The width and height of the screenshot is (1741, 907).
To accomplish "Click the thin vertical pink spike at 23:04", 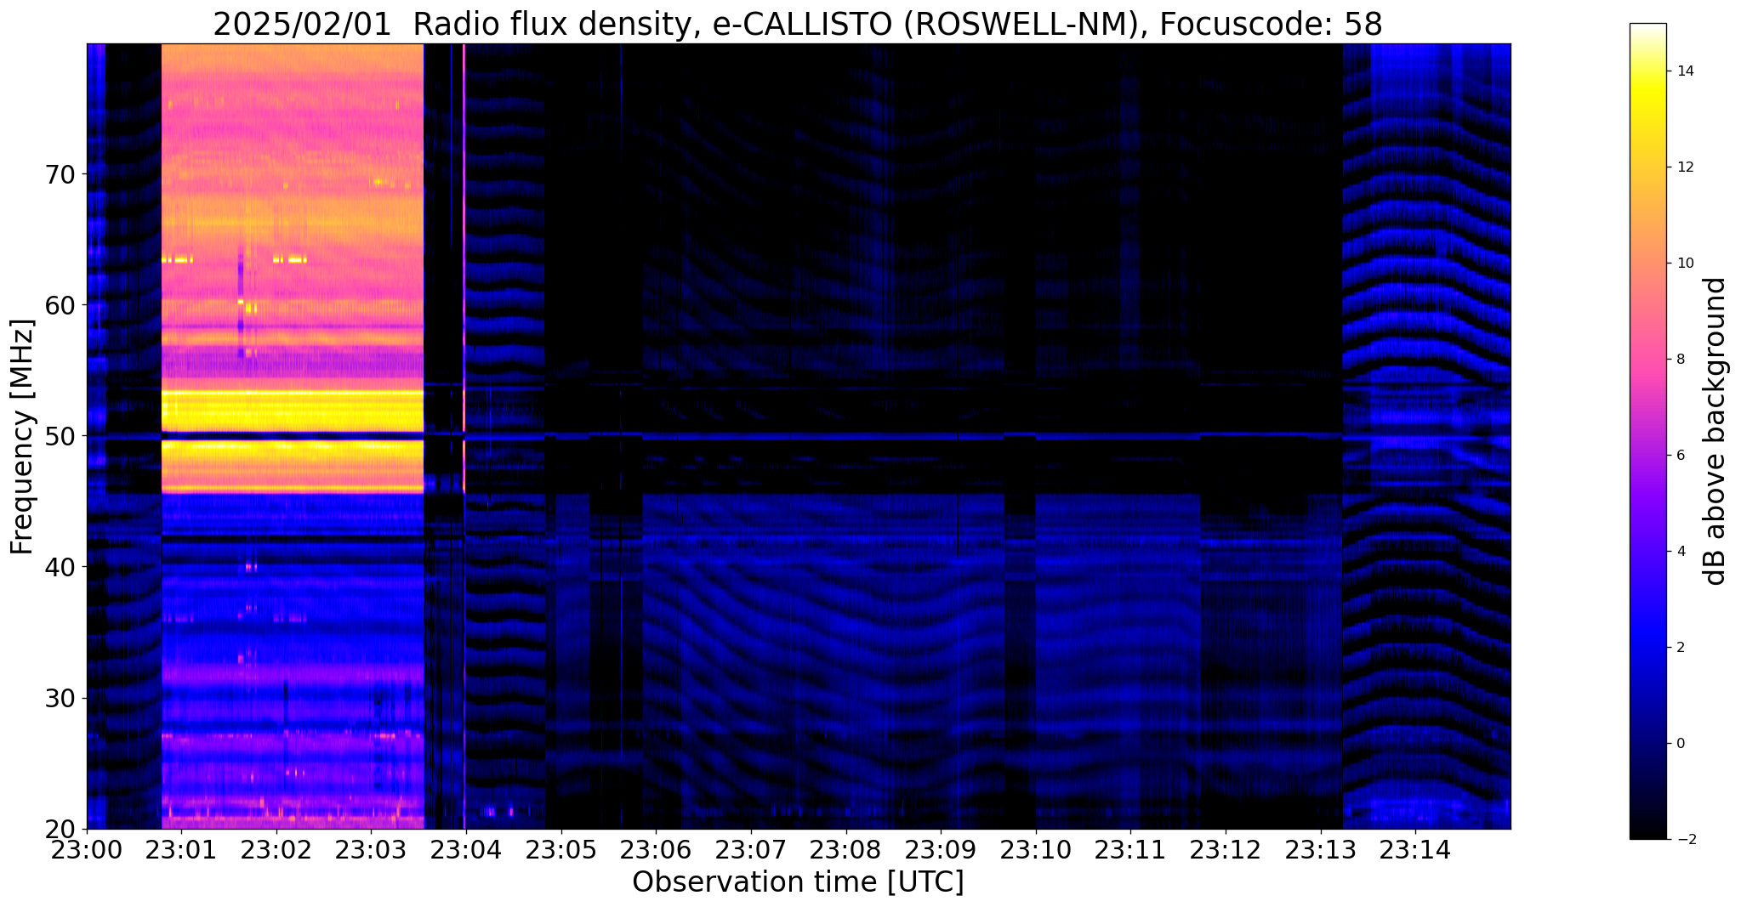I will tap(464, 268).
